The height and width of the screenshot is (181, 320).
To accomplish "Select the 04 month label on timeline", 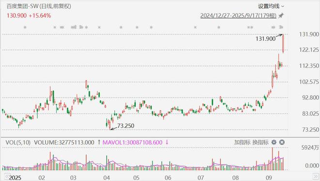I will coord(107,178).
